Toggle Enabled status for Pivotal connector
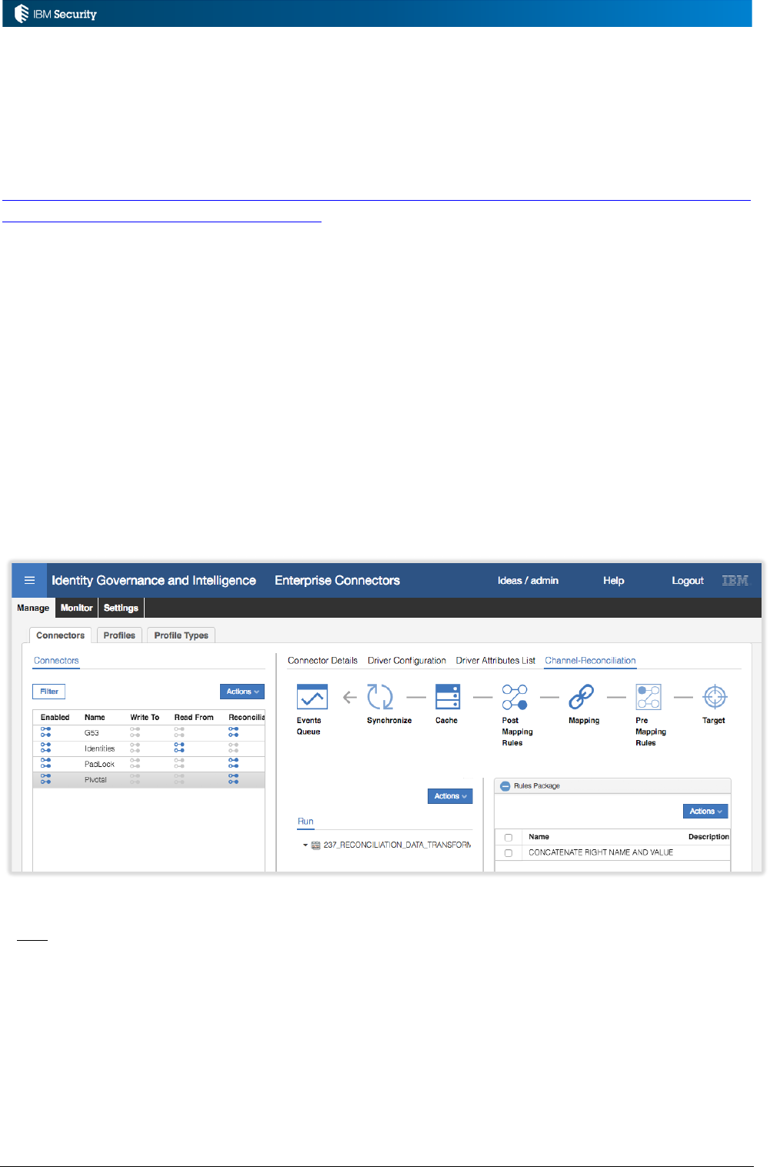 coord(46,779)
